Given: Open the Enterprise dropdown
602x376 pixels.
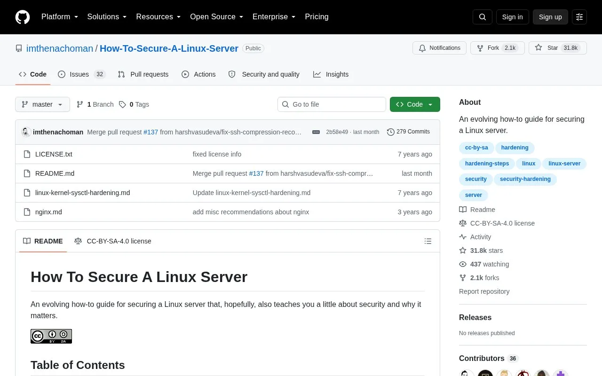Looking at the screenshot, I should [x=274, y=17].
